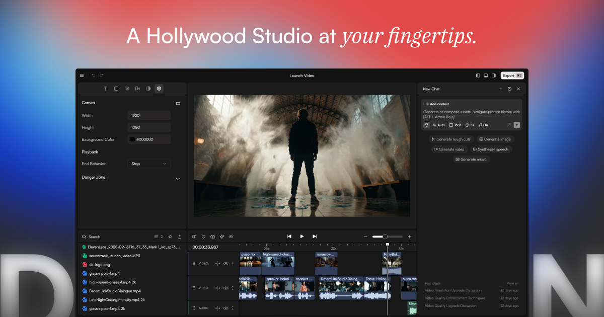Open the Video Resolution Upgrade Discussion chat
The height and width of the screenshot is (317, 604).
[452, 290]
